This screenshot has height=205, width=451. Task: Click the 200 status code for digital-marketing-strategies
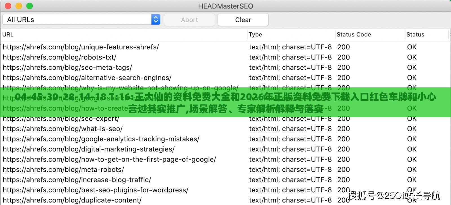tap(344, 149)
